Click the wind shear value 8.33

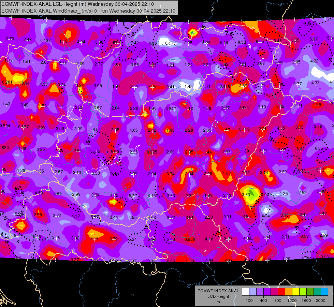click(242, 42)
